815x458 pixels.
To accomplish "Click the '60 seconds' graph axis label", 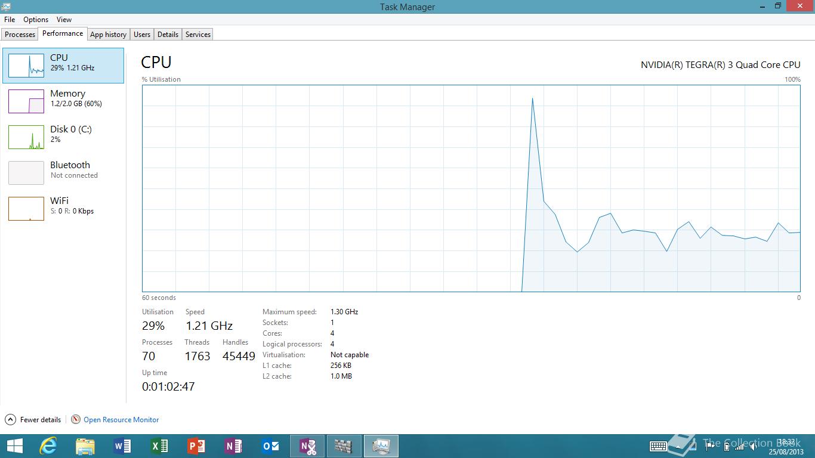I will click(159, 298).
